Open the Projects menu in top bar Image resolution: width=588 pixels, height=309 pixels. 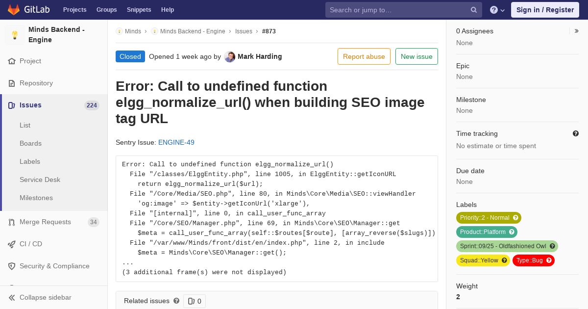(74, 10)
